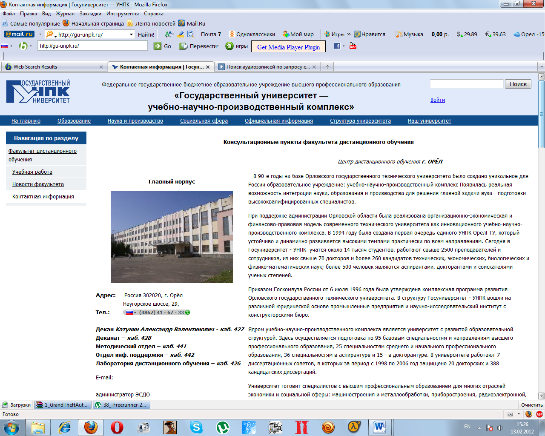
Task: Open uTorrent from the taskbar
Action: point(223,427)
